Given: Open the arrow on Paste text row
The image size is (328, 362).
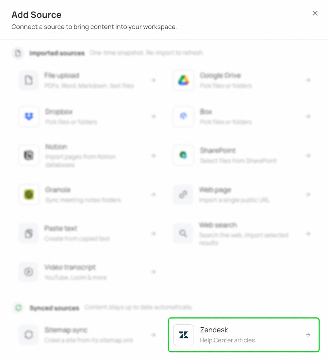Looking at the screenshot, I should [154, 234].
